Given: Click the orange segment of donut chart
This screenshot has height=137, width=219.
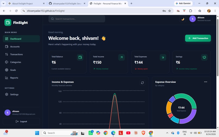Looking at the screenshot, I should pos(169,108).
